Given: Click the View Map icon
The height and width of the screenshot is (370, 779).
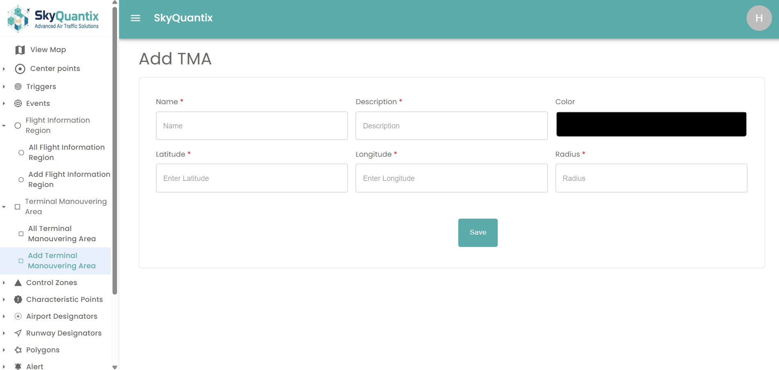Looking at the screenshot, I should 20,50.
